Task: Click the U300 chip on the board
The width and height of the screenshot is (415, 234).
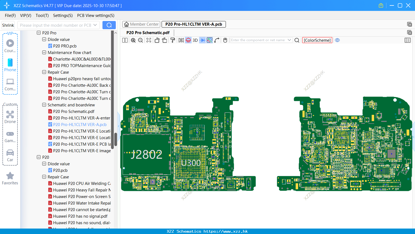Action: 191,163
